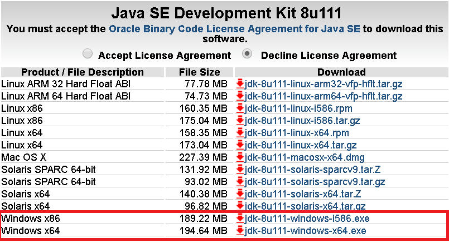Download jdk-8u111-linux-i586.tar.gz
Screen dimensions: 449x243
point(302,121)
